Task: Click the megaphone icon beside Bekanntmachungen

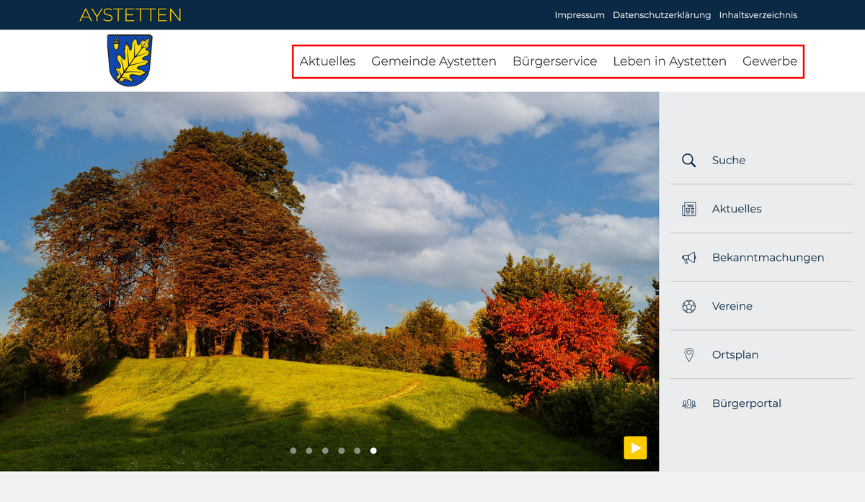Action: point(688,257)
